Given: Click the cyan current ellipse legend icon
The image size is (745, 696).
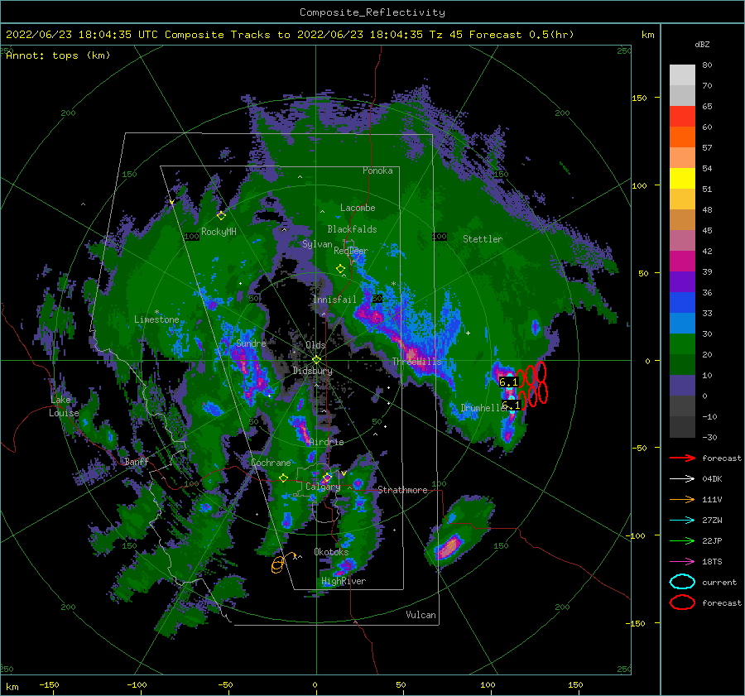Looking at the screenshot, I should tap(682, 582).
